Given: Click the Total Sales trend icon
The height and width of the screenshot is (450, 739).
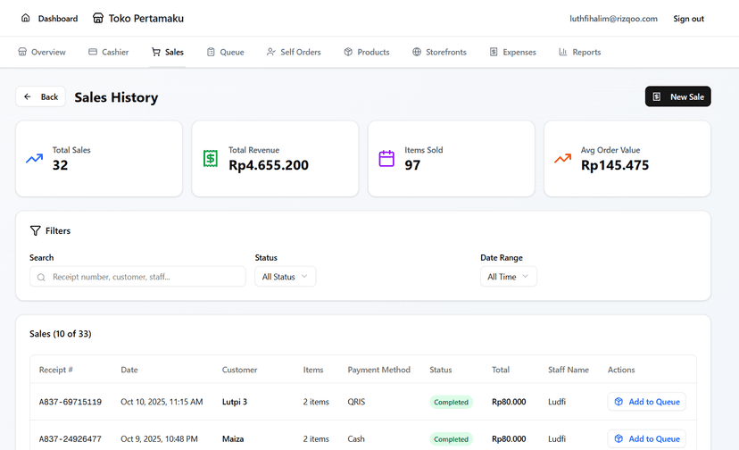Looking at the screenshot, I should pos(35,159).
